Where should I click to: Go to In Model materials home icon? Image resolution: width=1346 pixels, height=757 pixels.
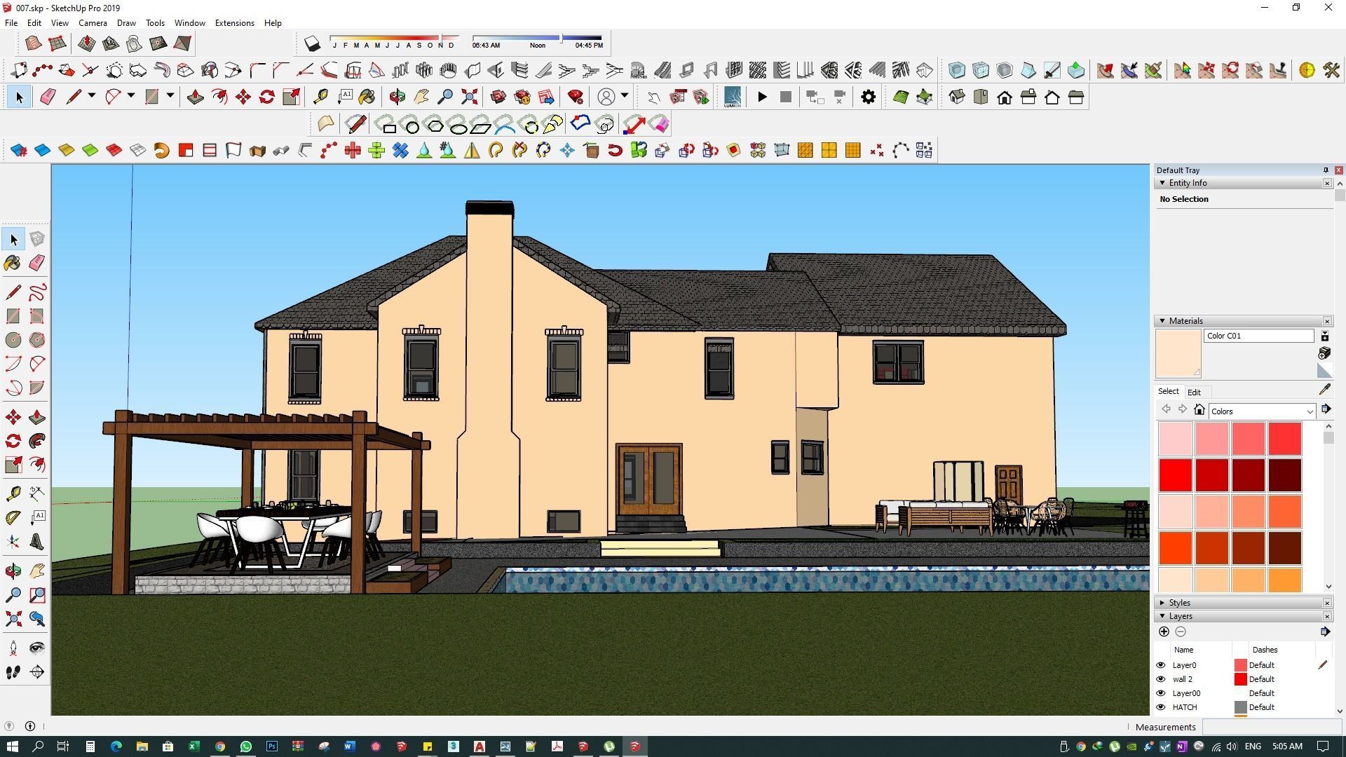point(1199,410)
